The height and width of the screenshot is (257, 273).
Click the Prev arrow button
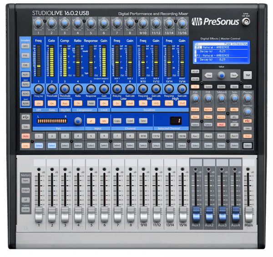click(209, 75)
